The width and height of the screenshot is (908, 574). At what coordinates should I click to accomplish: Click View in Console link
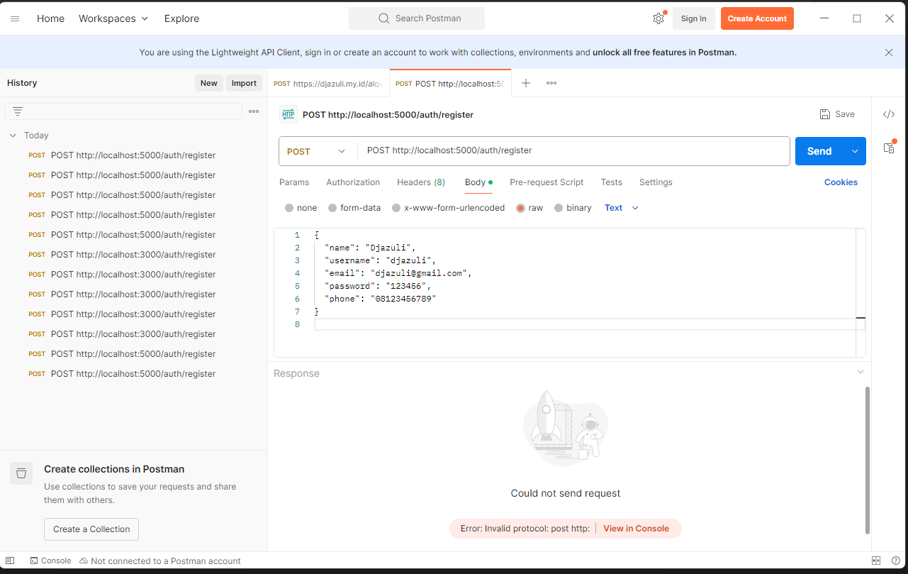point(636,529)
